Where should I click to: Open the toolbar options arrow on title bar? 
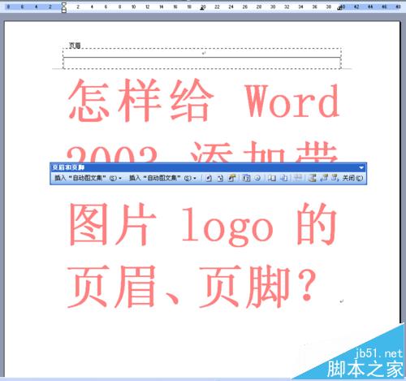pos(361,167)
